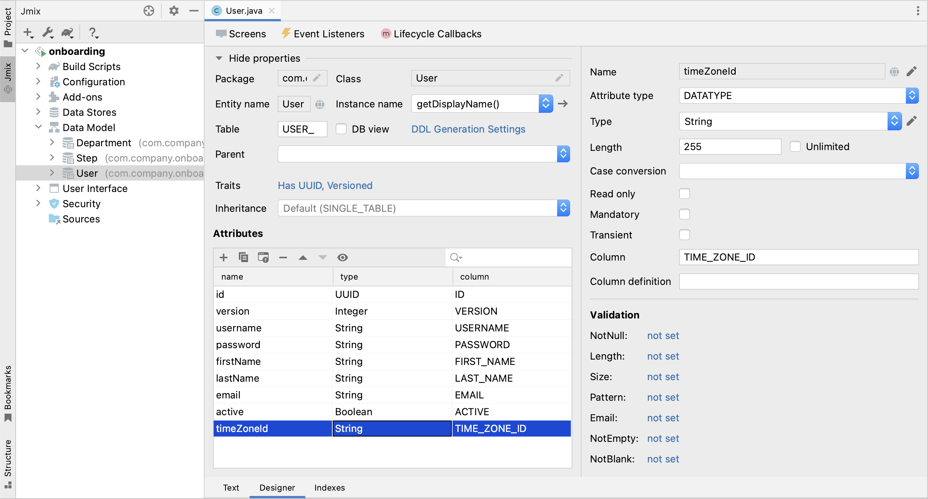Enable the Mandatory checkbox

684,214
